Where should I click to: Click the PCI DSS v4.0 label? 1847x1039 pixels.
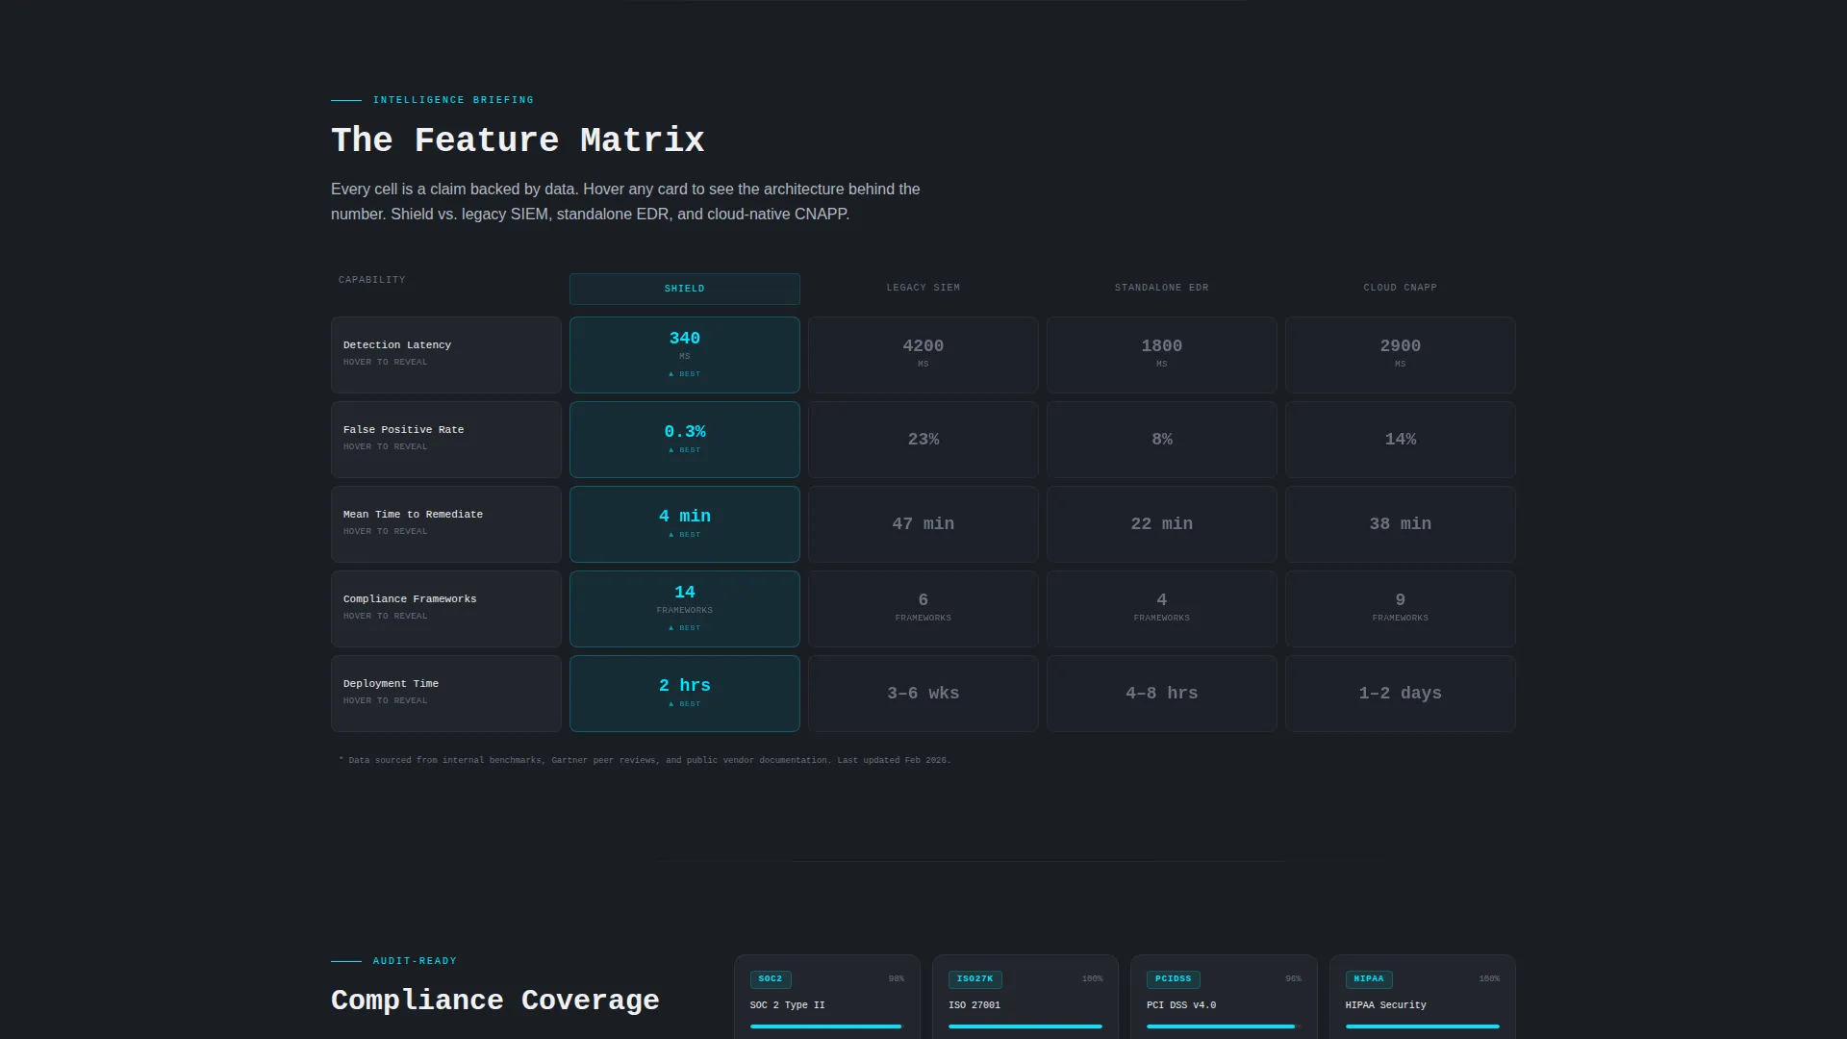click(x=1181, y=1005)
